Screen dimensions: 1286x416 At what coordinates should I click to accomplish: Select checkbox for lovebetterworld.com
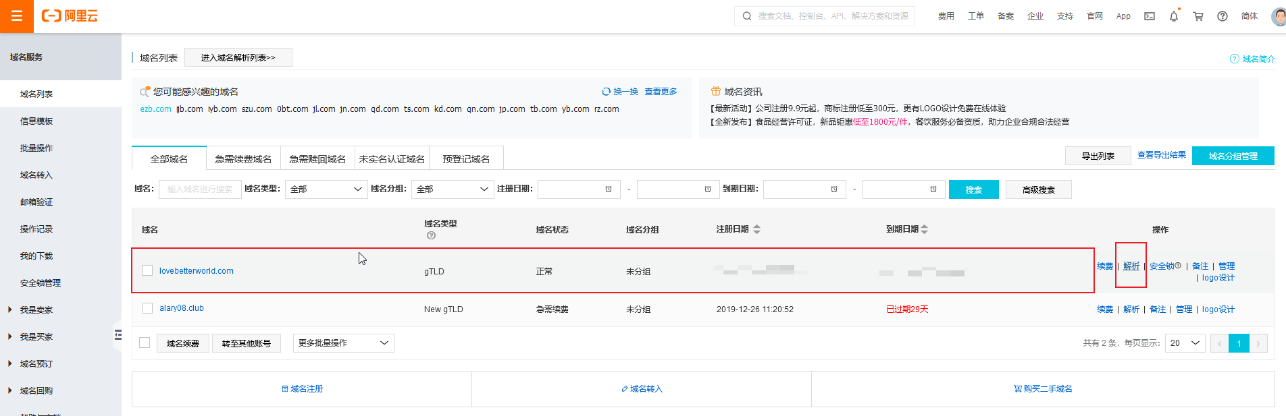click(x=147, y=270)
